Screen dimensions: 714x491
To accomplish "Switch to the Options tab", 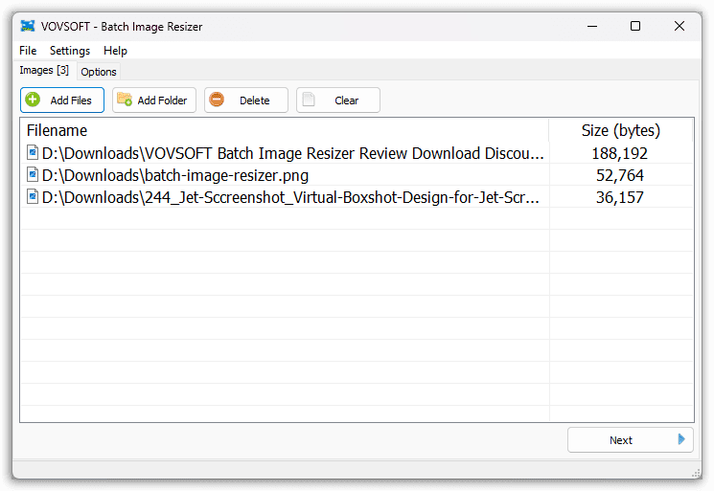I will point(99,72).
